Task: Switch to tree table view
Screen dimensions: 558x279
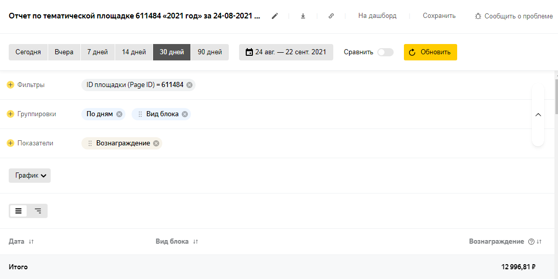Action: click(38, 211)
